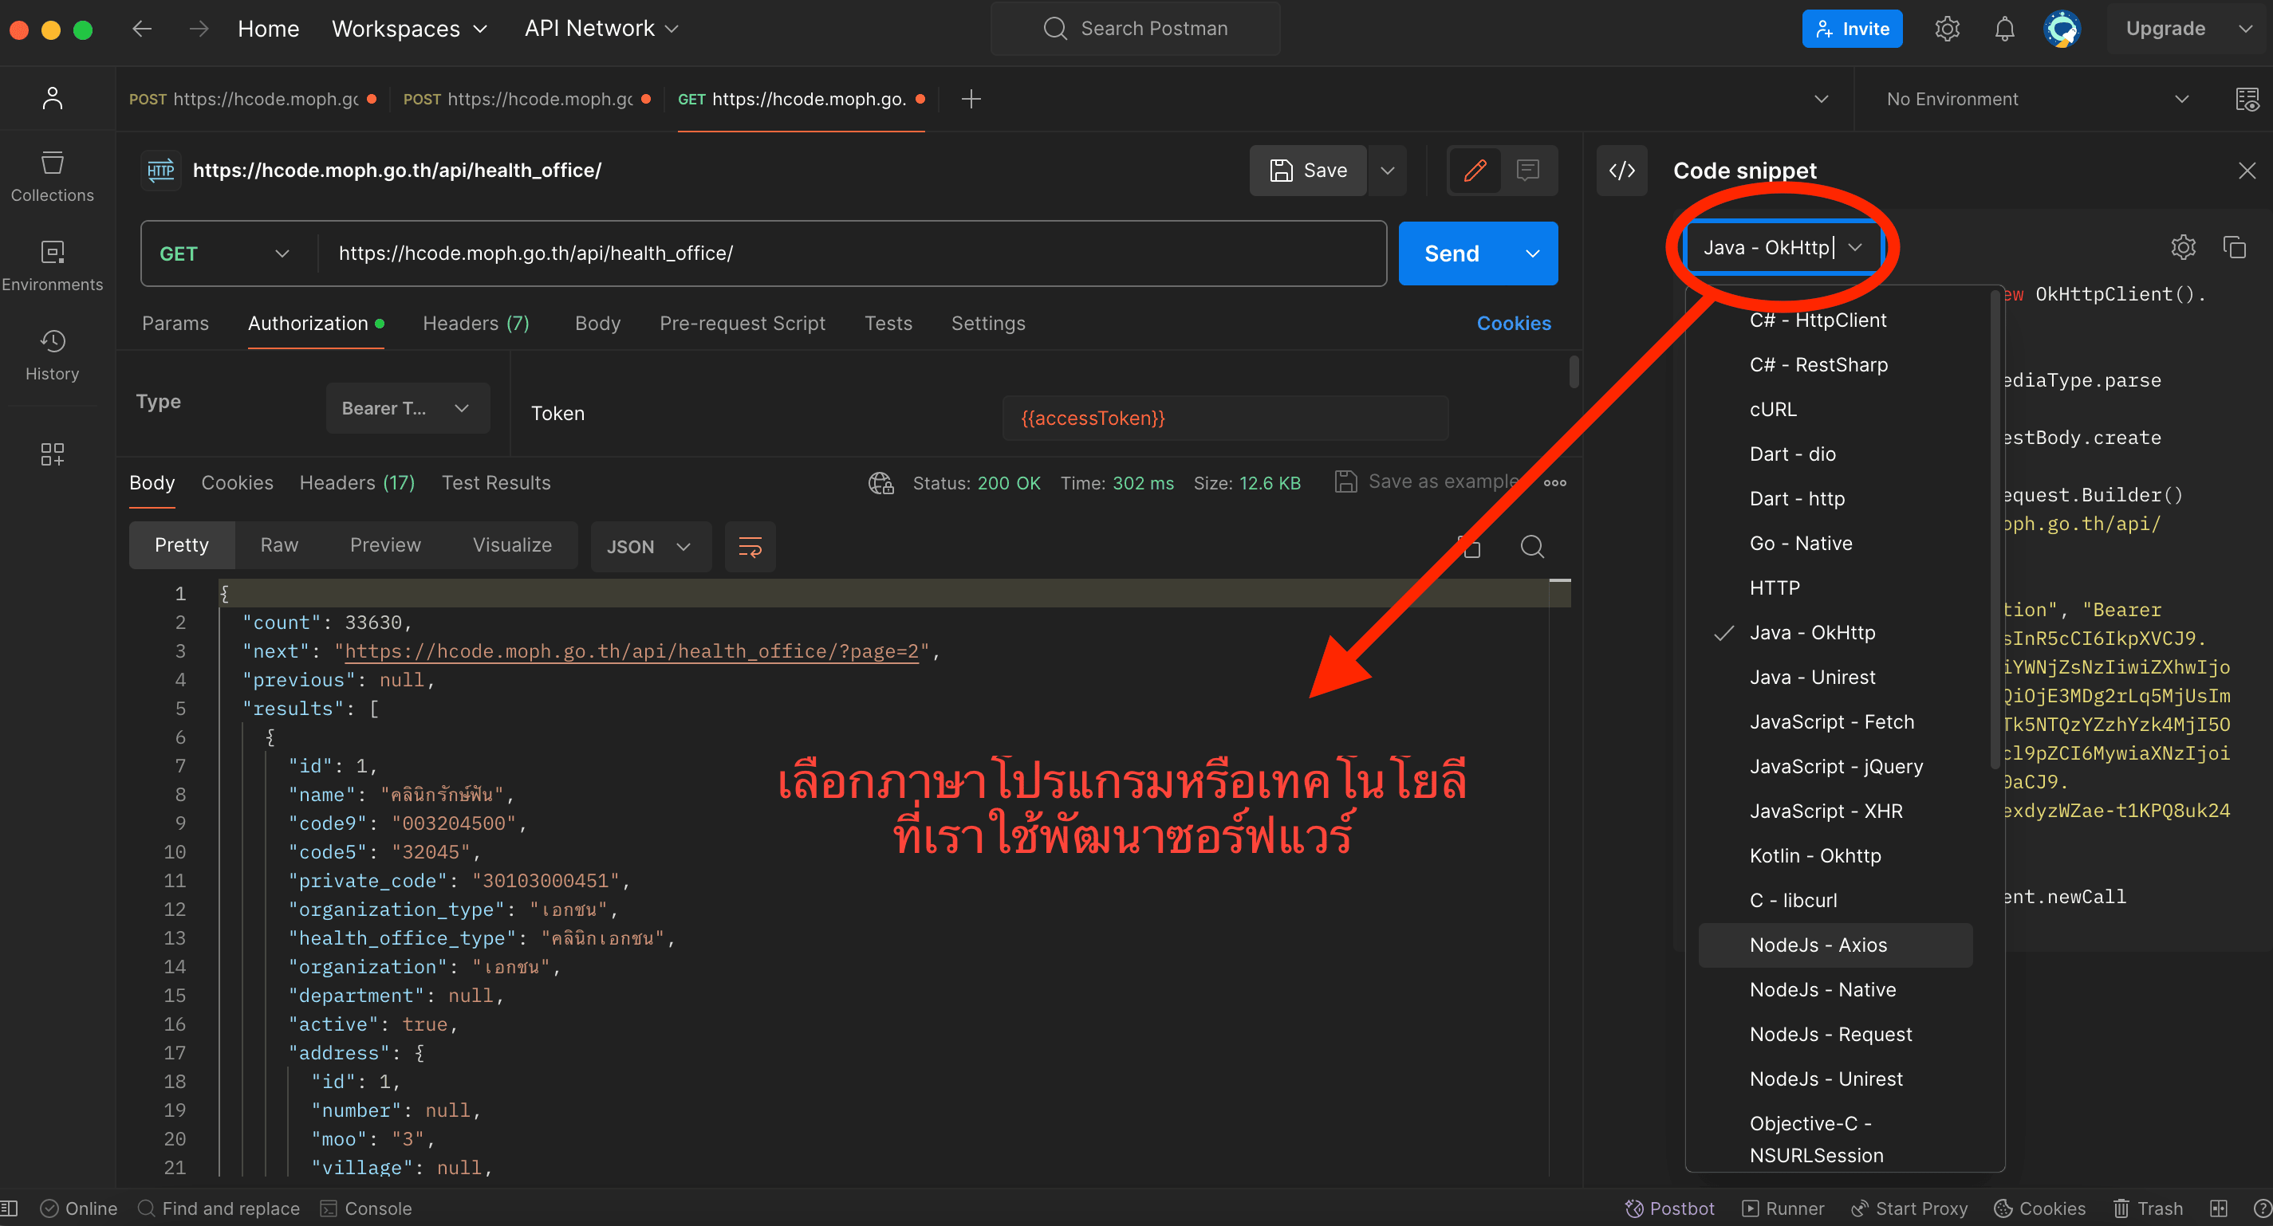Click the notifications bell icon
Screen dimensions: 2273x1226
[2004, 29]
